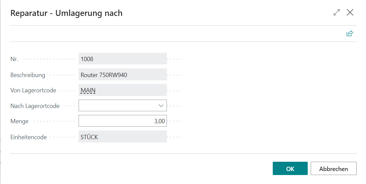This screenshot has height=184, width=366.
Task: Click the Beschreibung field label
Action: point(28,75)
